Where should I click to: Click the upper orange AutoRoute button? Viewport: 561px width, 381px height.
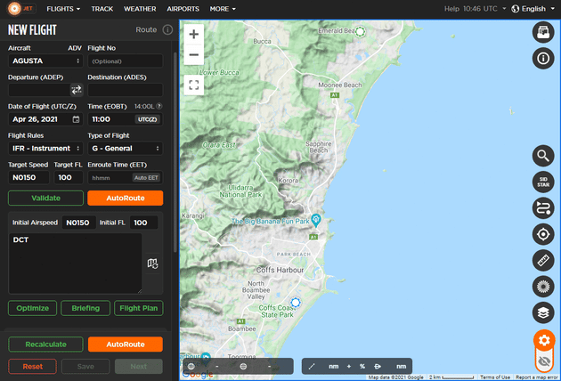(126, 199)
